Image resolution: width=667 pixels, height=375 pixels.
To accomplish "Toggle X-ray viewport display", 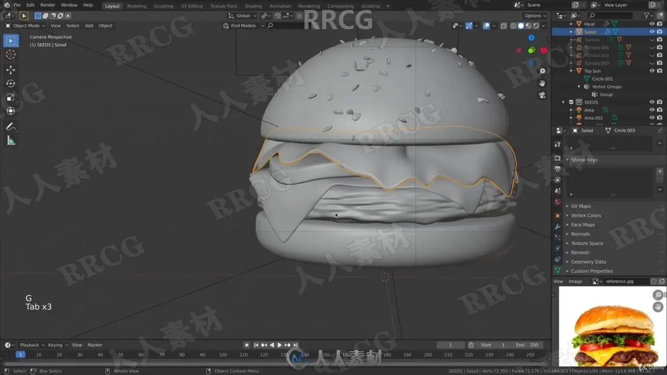I will tap(503, 26).
